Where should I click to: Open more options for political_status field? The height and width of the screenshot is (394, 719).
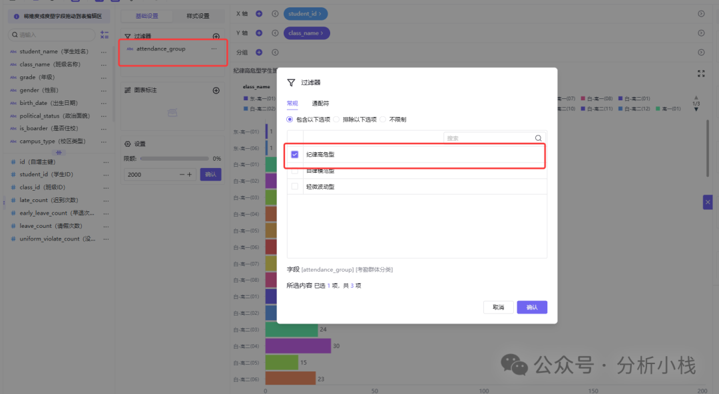coord(104,116)
